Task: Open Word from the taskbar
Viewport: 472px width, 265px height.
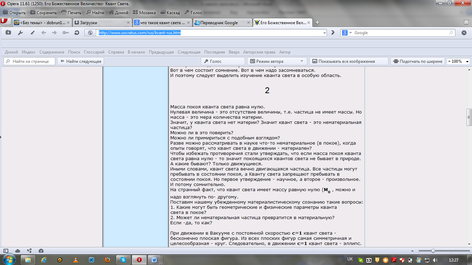Action: (x=154, y=259)
